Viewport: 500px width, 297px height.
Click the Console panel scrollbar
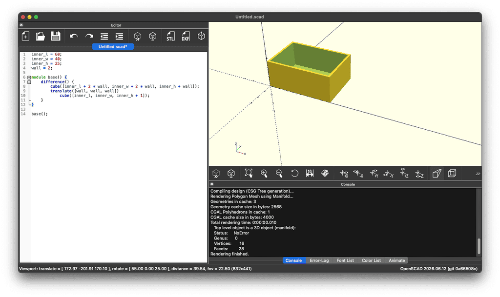[x=479, y=246]
